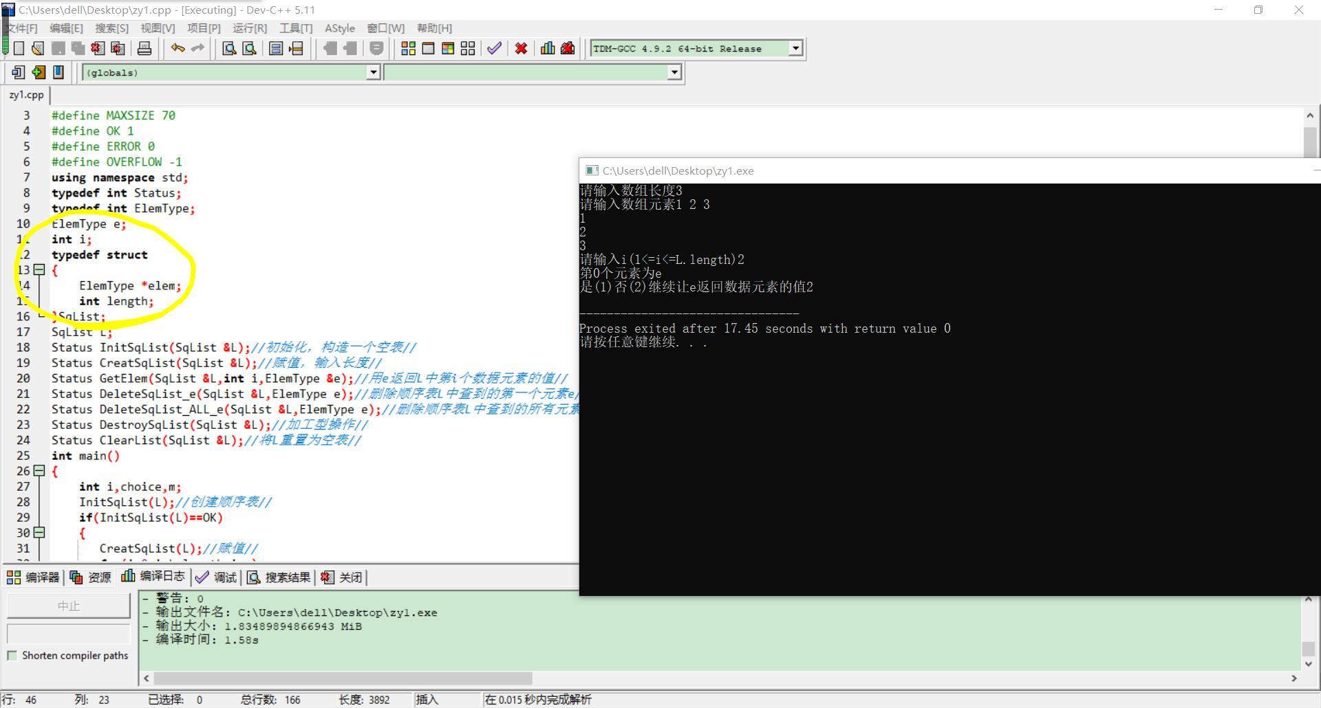The height and width of the screenshot is (708, 1321).
Task: Click the compile log horizontal scrollbar thumb
Action: [343, 678]
